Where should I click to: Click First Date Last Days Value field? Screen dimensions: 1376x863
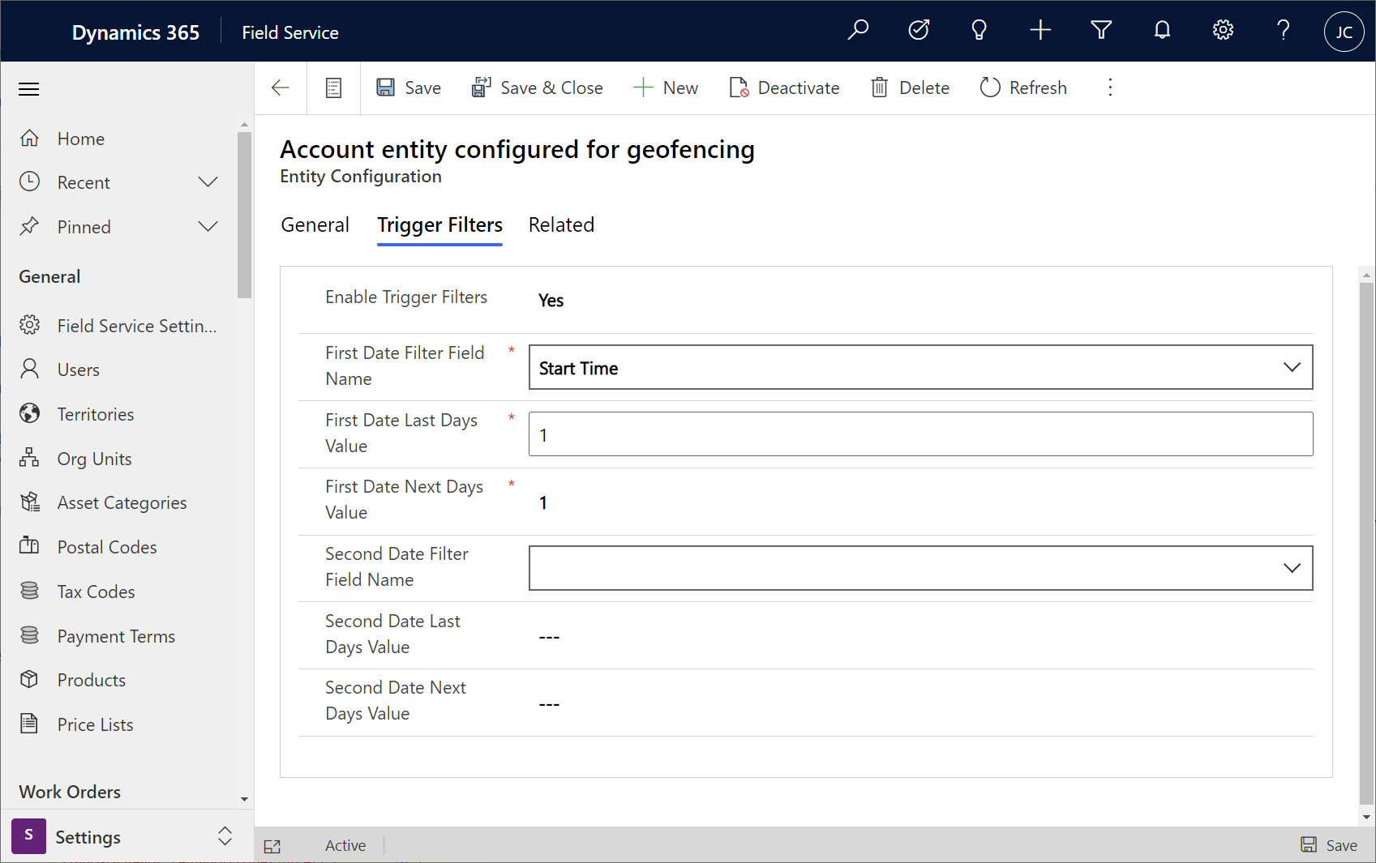[x=920, y=434]
